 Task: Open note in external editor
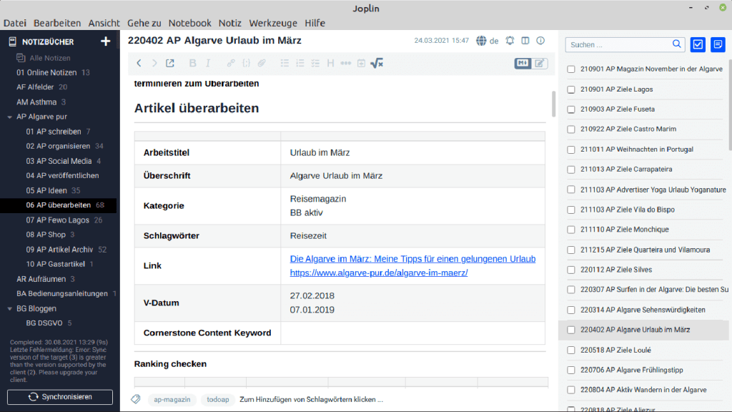pyautogui.click(x=170, y=64)
